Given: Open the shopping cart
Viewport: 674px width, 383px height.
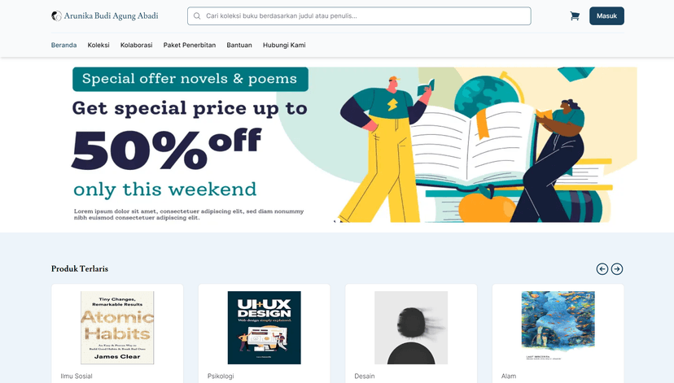Looking at the screenshot, I should 575,16.
